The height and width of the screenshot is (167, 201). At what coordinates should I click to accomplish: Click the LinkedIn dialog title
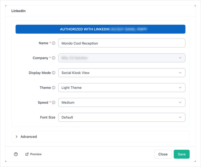[x=18, y=11]
